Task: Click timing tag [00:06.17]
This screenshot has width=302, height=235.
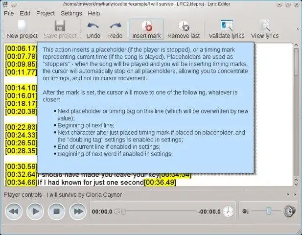Action: pos(21,48)
